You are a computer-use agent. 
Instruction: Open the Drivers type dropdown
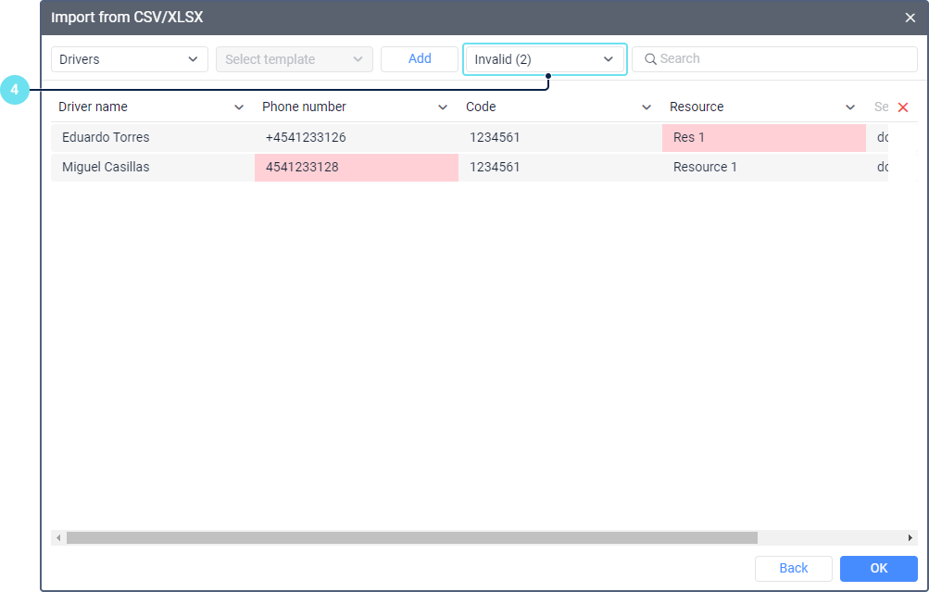[x=129, y=59]
